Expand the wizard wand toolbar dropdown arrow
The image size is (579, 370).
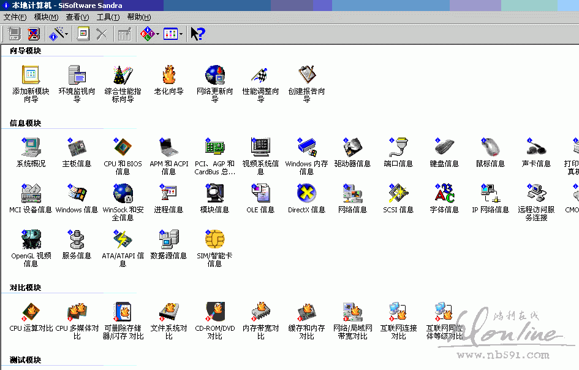66,34
